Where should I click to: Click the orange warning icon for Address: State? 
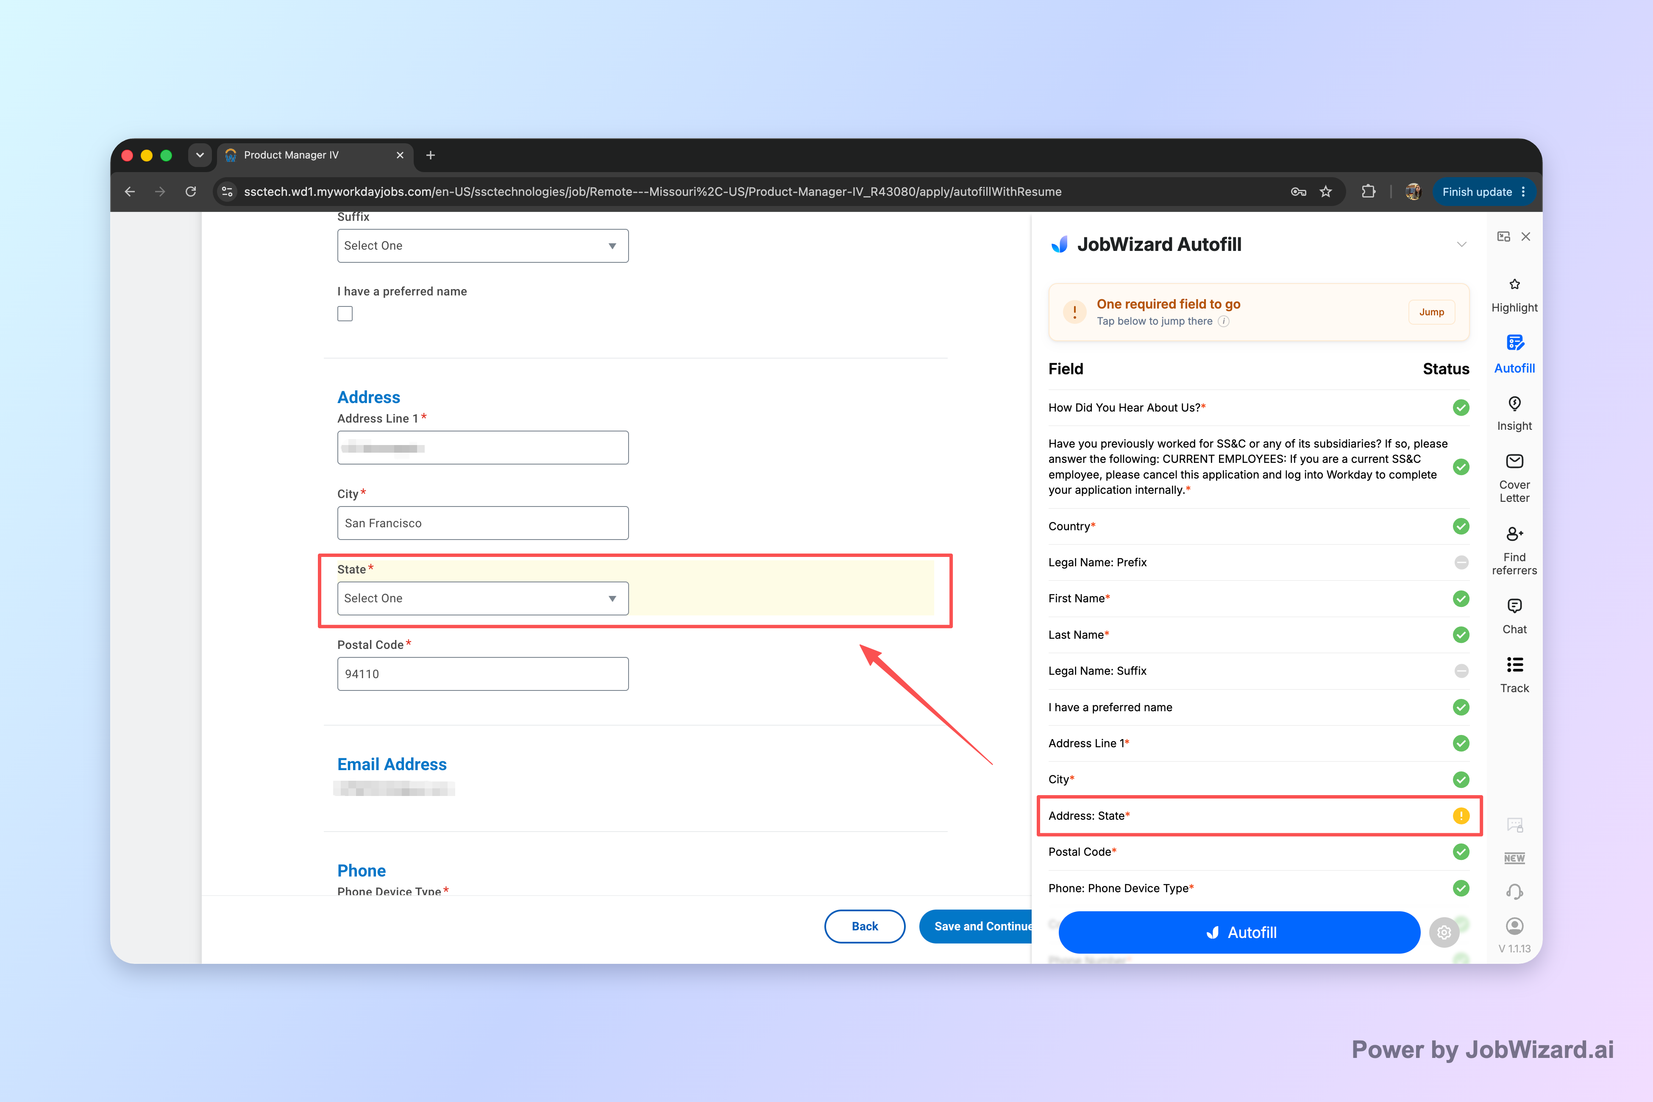(x=1461, y=816)
